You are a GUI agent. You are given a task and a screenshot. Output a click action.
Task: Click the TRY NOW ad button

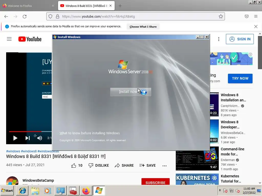[x=240, y=78]
